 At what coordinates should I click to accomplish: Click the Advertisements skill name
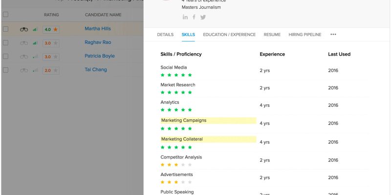[176, 175]
